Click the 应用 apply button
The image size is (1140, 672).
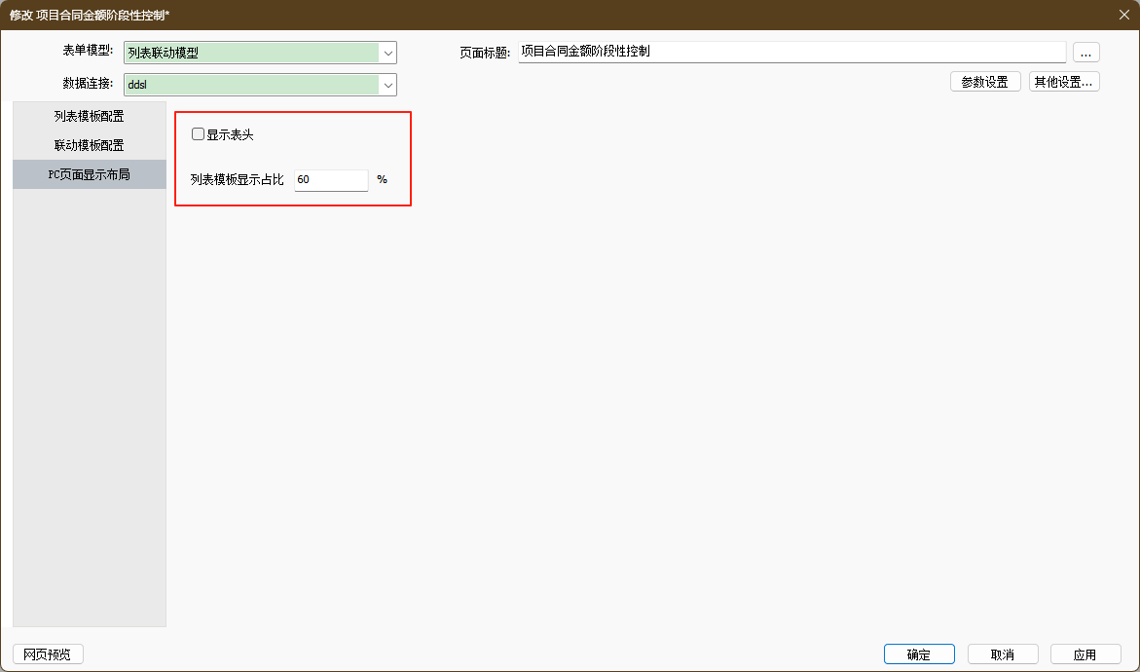tap(1084, 654)
